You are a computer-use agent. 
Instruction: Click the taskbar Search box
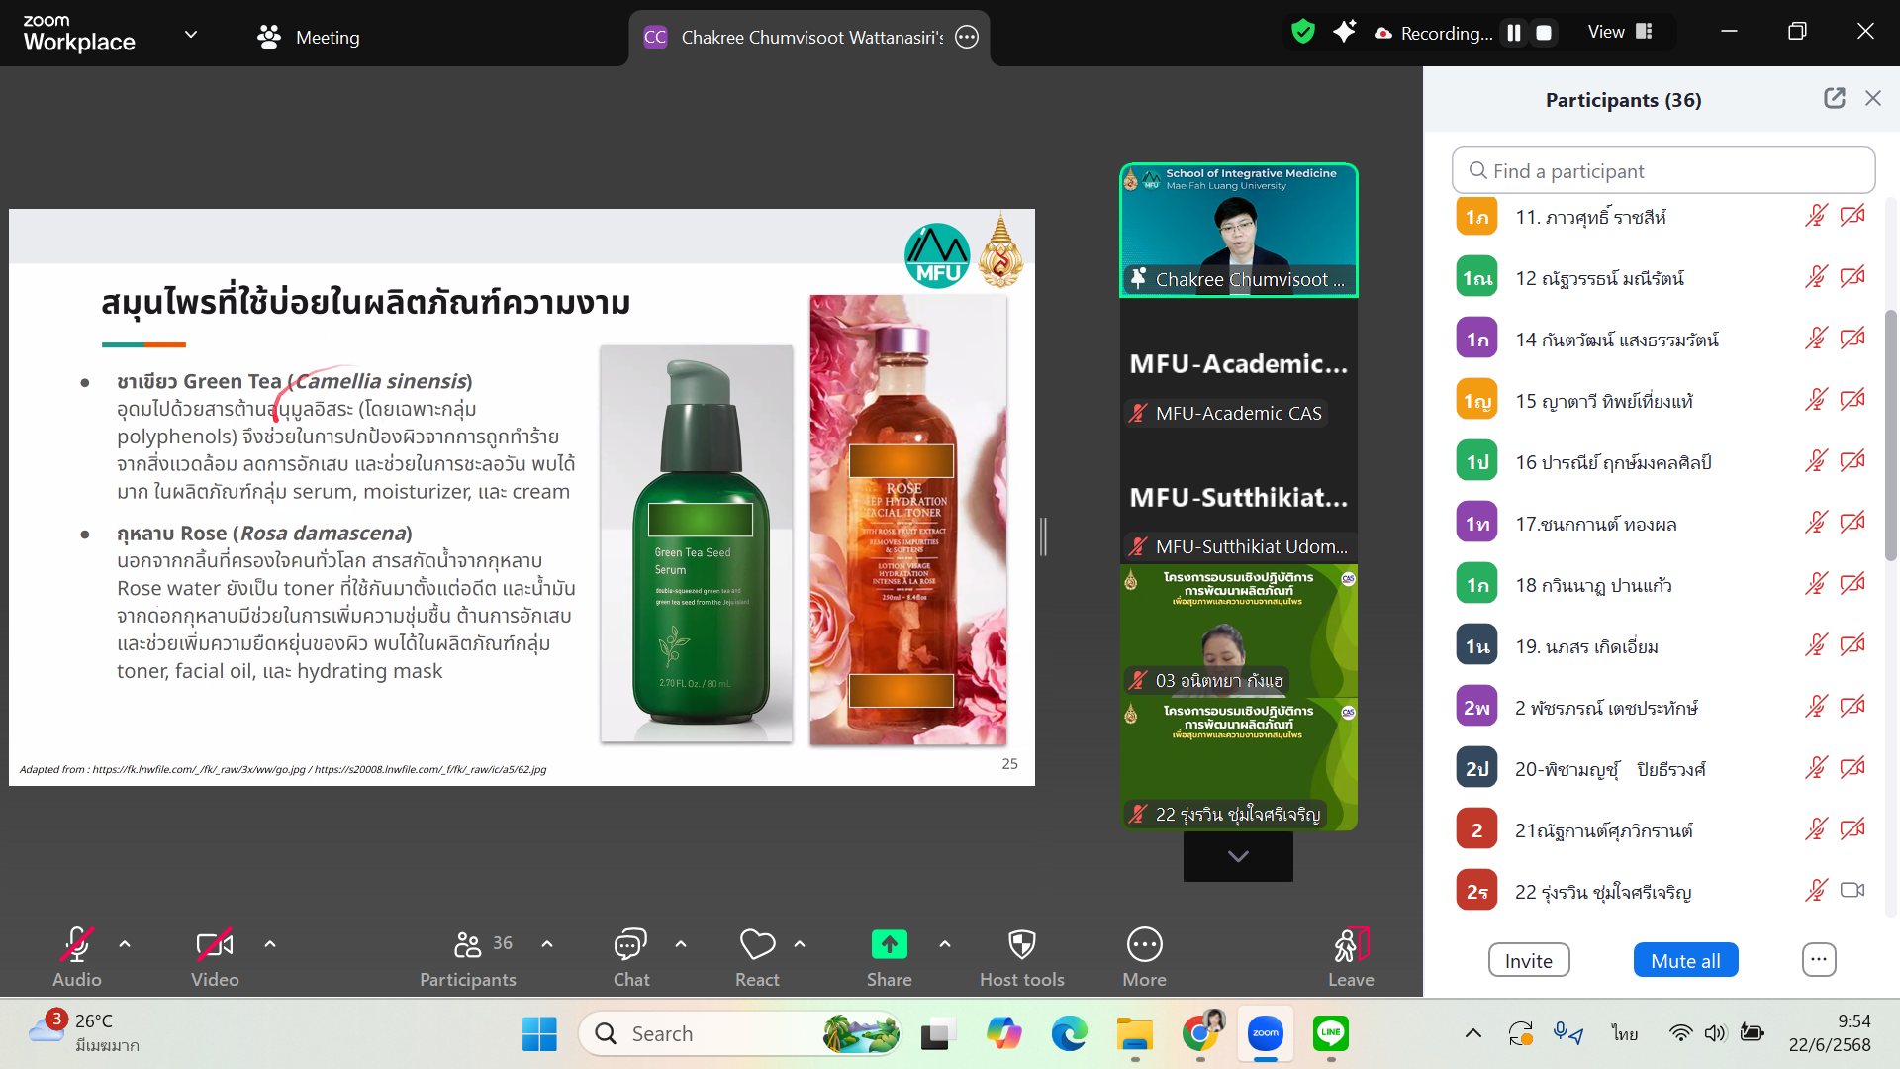pos(740,1033)
